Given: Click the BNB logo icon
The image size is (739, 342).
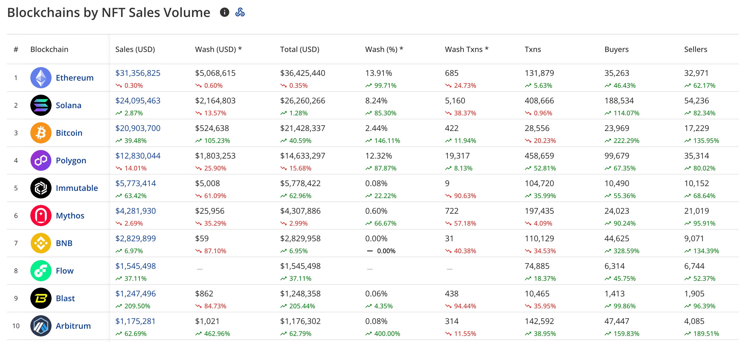Looking at the screenshot, I should pyautogui.click(x=41, y=243).
